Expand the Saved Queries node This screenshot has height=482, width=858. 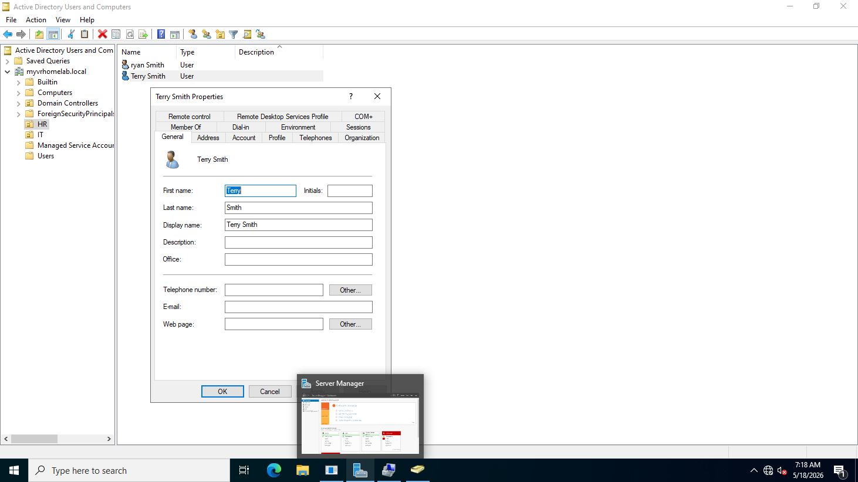pos(7,61)
